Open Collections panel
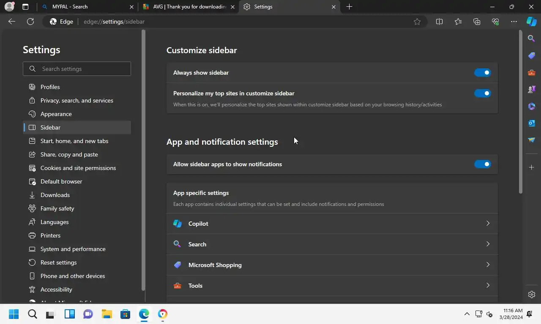This screenshot has width=541, height=324. click(x=477, y=22)
